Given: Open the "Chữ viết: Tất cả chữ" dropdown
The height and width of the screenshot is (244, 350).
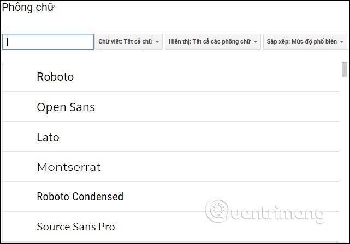Looking at the screenshot, I should click(x=129, y=42).
